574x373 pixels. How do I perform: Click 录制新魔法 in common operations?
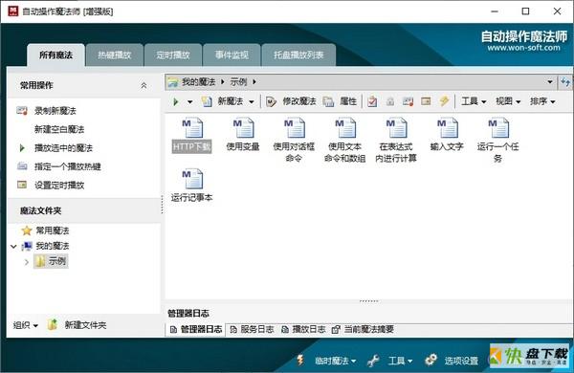tap(55, 111)
